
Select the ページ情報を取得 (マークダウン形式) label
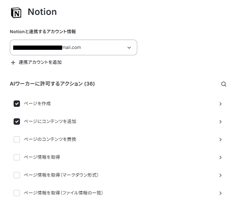pyautogui.click(x=61, y=175)
